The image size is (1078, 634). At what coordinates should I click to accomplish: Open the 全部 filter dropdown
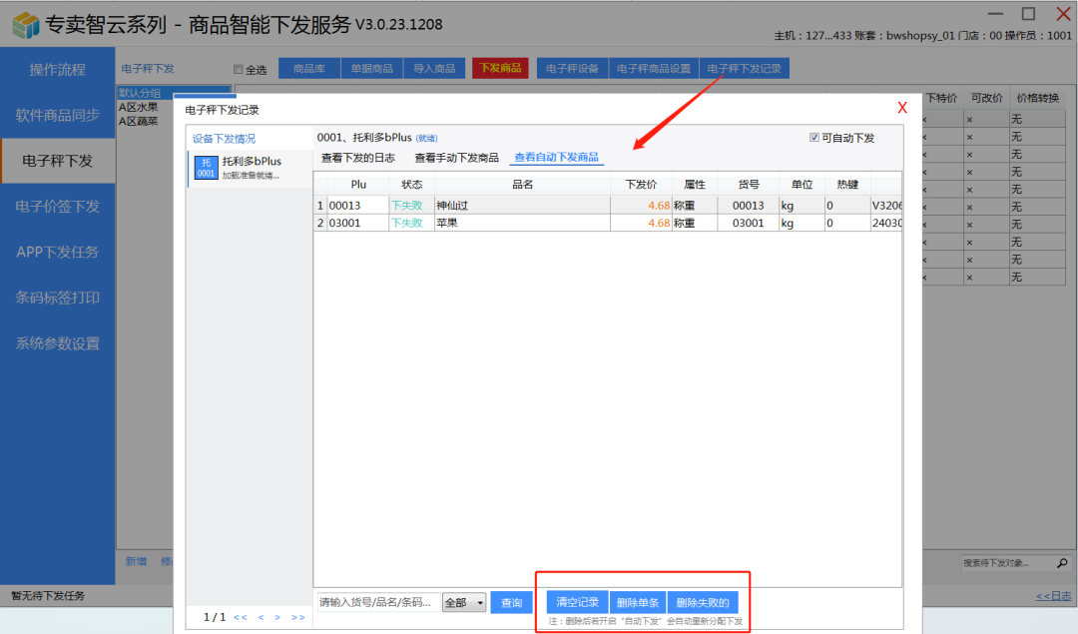click(464, 603)
